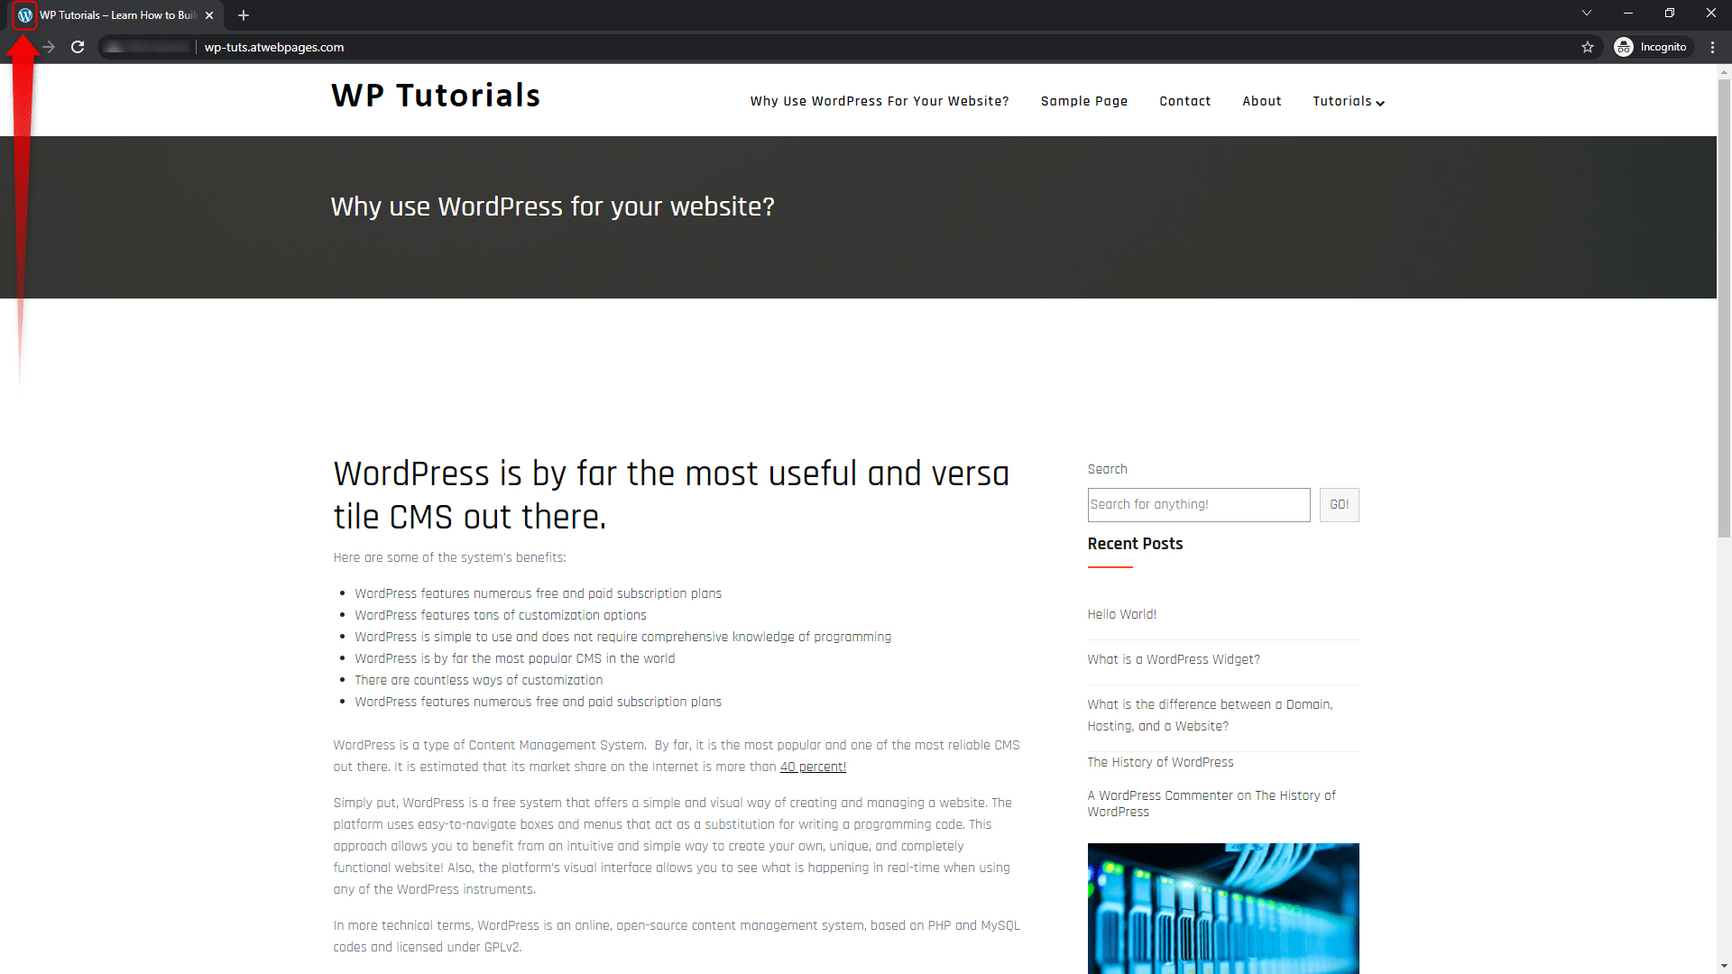Screen dimensions: 1732x974
Task: Click the Incognito profile icon
Action: 1624,46
